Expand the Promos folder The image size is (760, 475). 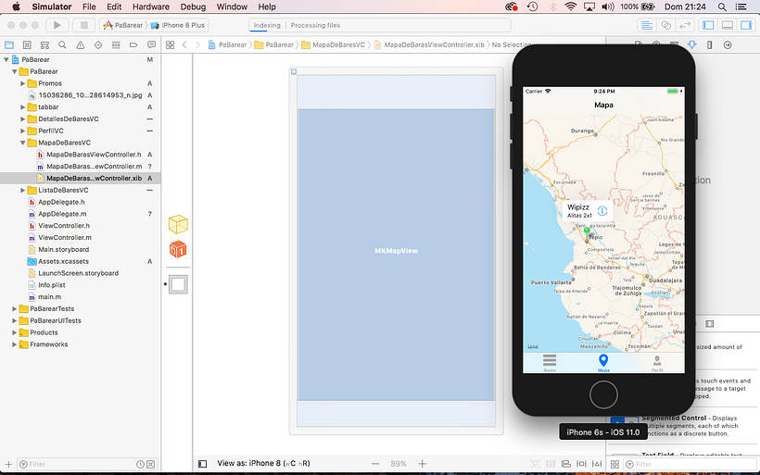pos(23,83)
